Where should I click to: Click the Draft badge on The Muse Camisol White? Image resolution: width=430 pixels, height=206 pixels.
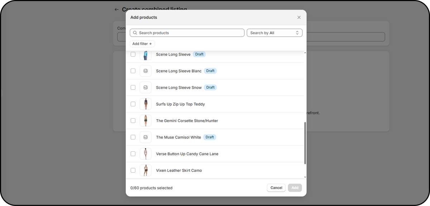click(210, 137)
